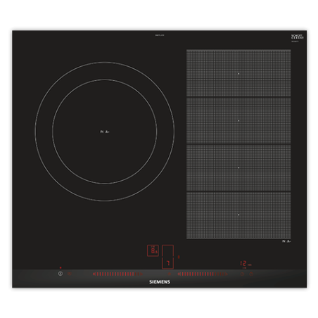Tap the 12 min timer display

pyautogui.click(x=246, y=264)
